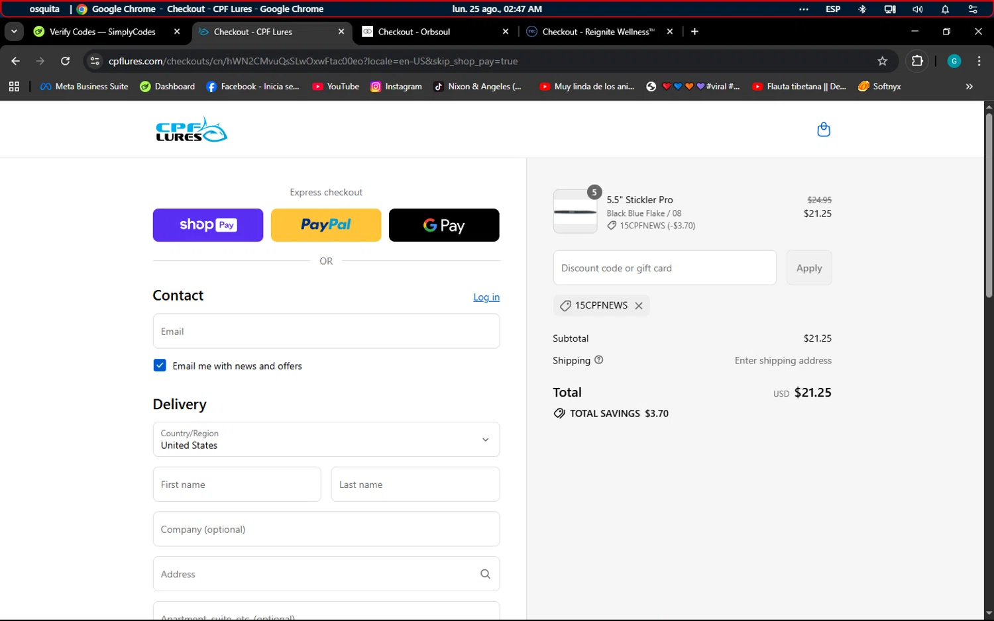Screen dimensions: 994x621
Task: Go back with the browser back arrow
Action: click(16, 61)
